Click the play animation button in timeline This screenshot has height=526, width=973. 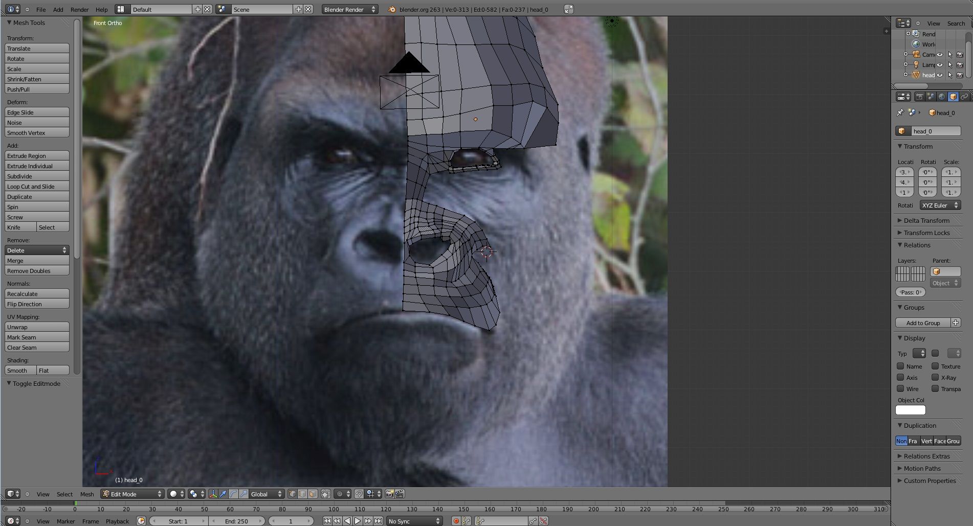click(358, 521)
